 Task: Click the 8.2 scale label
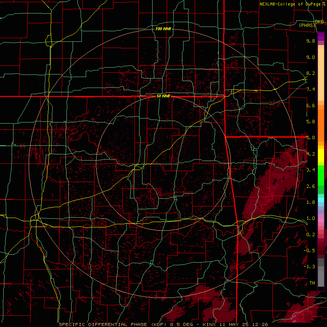click(311, 73)
